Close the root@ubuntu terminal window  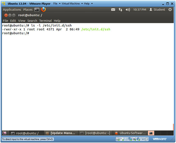coord(6,15)
